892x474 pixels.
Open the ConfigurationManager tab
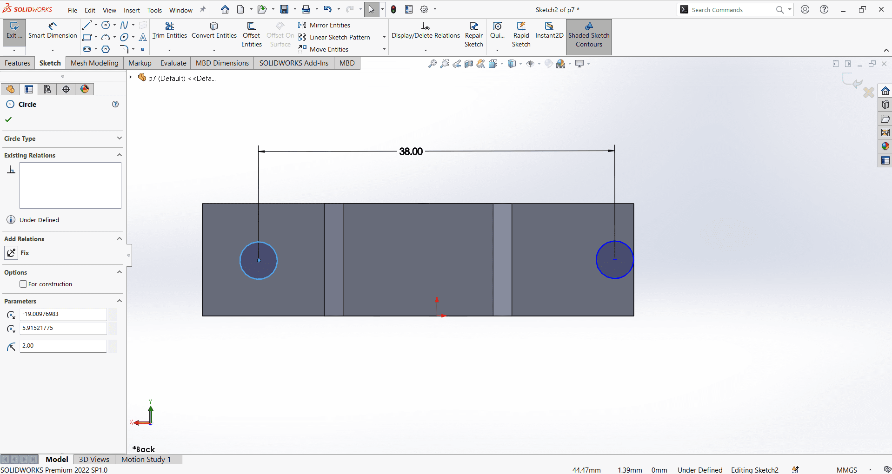coord(47,89)
